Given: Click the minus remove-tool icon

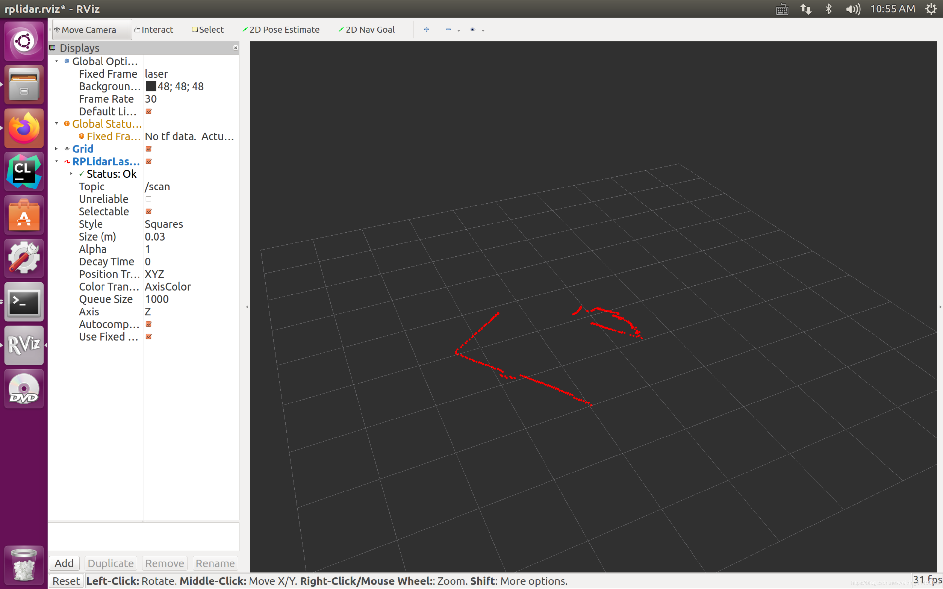Looking at the screenshot, I should (448, 29).
